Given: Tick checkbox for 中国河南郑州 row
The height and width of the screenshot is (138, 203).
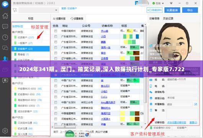Looking at the screenshot, I should click(56, 31).
